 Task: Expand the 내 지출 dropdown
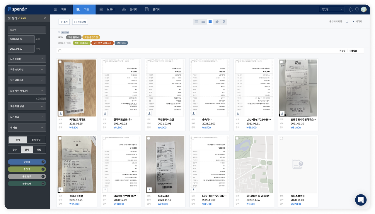point(27,128)
